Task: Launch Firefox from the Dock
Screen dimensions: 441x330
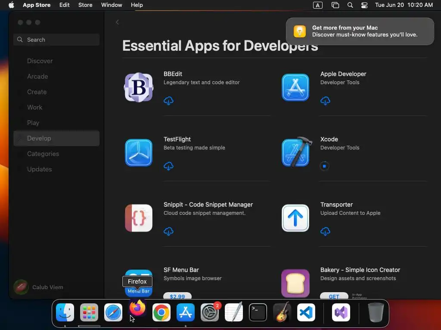Action: [137, 309]
